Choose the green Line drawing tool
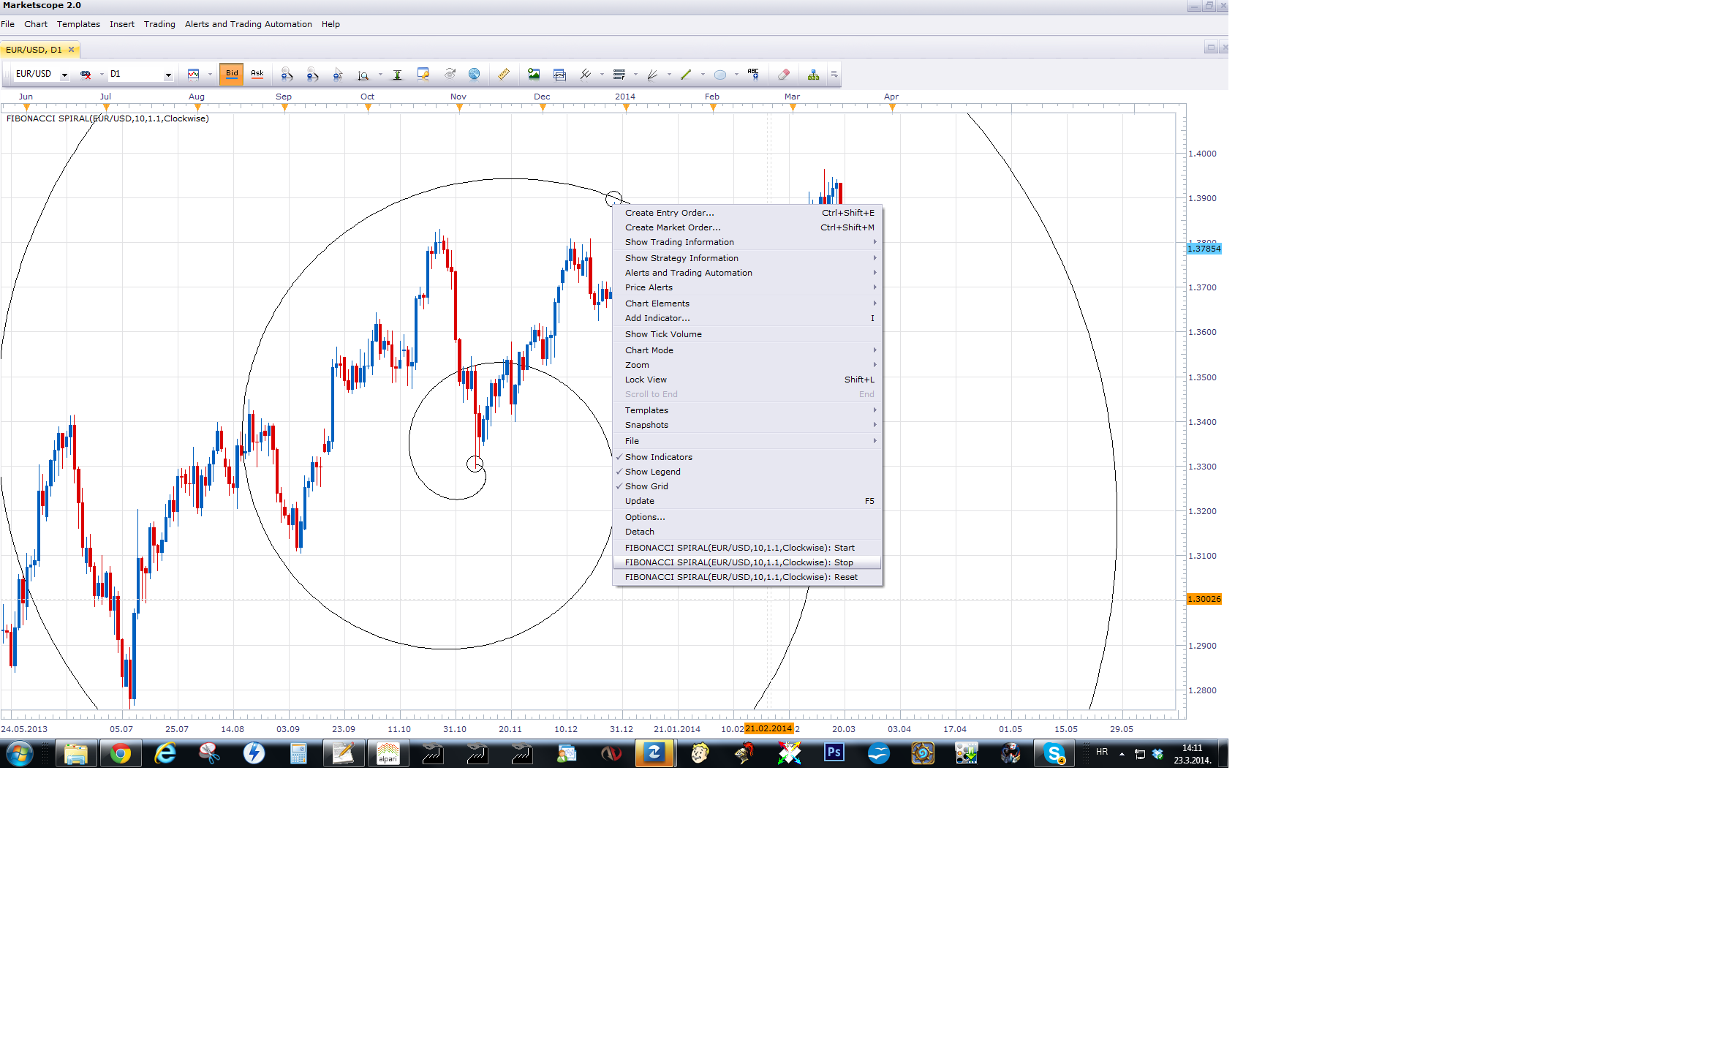The width and height of the screenshot is (1711, 1037). [x=686, y=74]
